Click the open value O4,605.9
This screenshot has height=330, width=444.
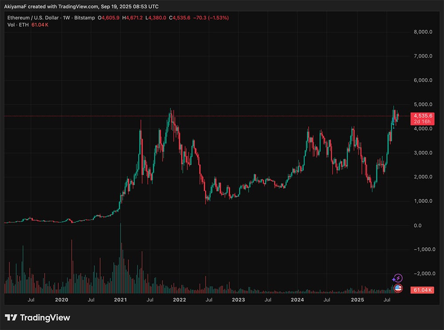pos(108,18)
